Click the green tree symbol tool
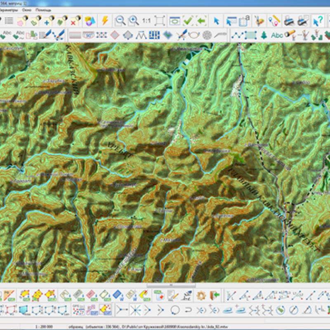The height and width of the screenshot is (330, 330). [x=264, y=35]
